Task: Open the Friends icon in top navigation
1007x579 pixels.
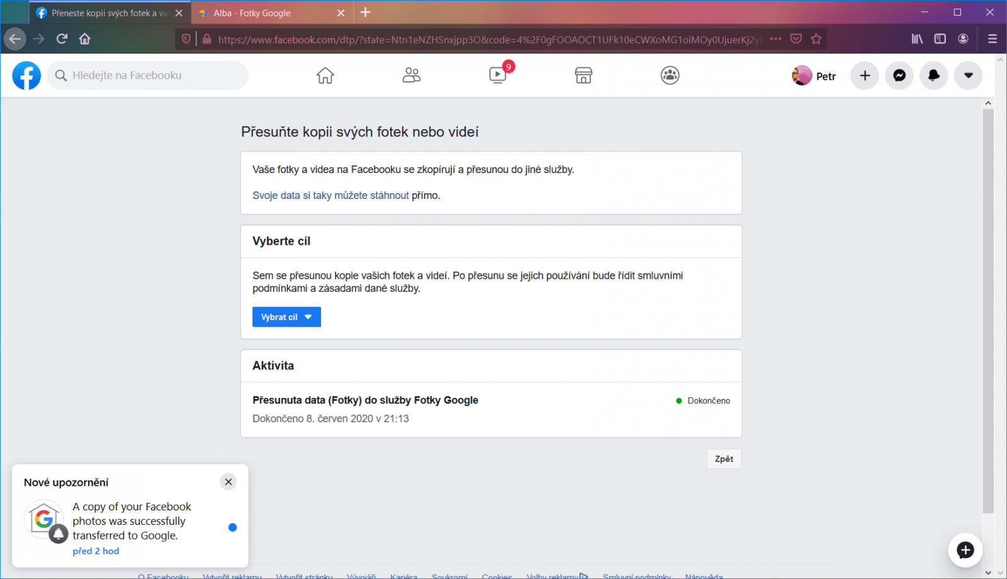Action: click(x=412, y=76)
